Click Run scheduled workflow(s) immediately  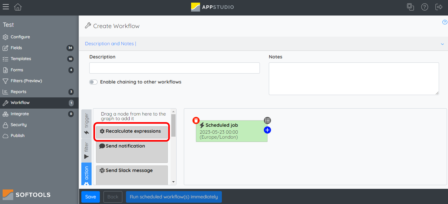174,197
